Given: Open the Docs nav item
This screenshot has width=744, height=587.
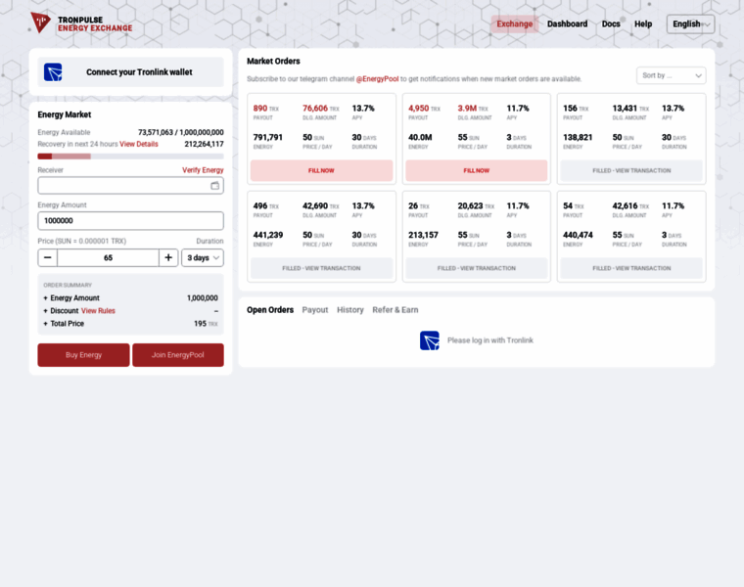Looking at the screenshot, I should click(611, 24).
